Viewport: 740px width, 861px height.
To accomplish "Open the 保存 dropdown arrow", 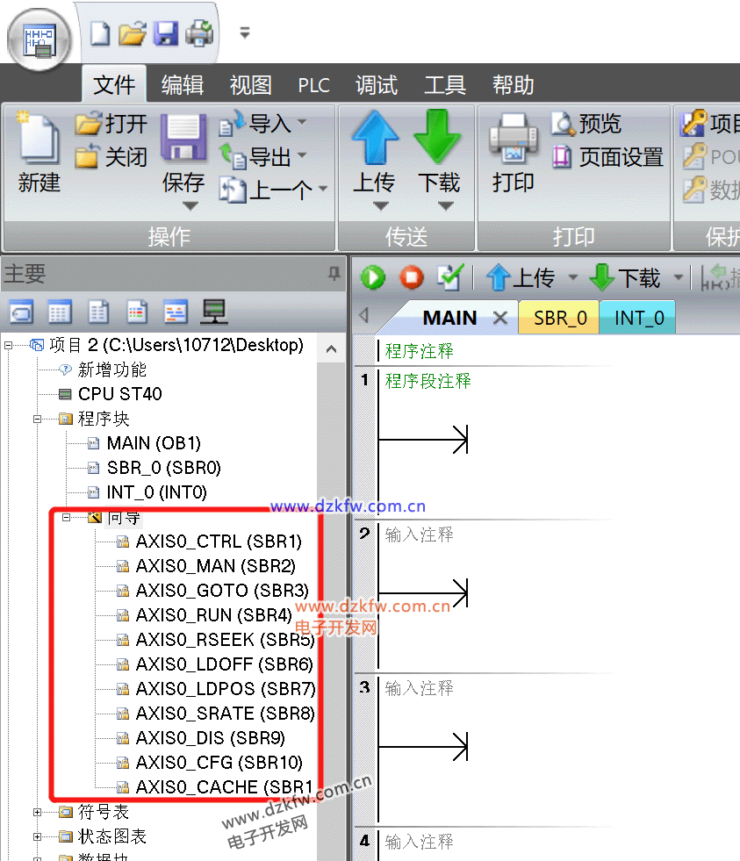I will coord(190,207).
